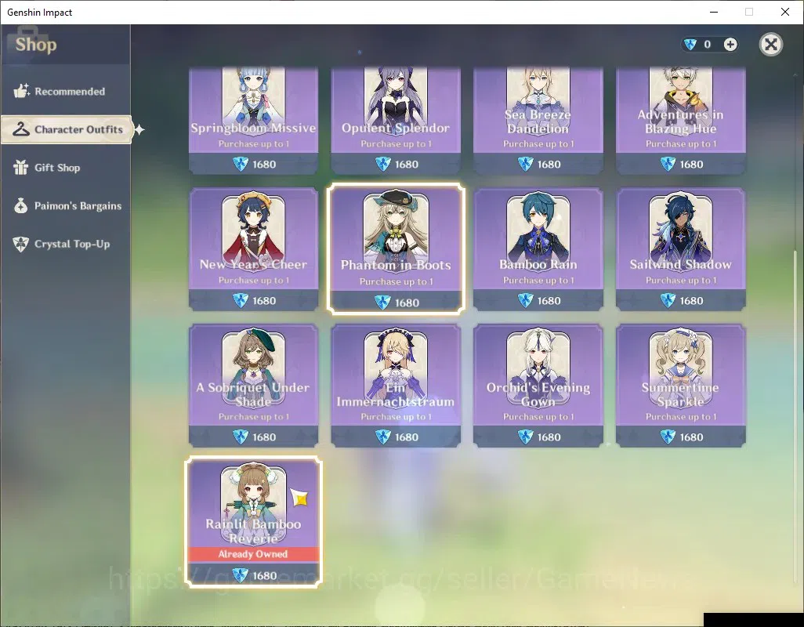Click the 1680 price under Springbloom Missive
This screenshot has width=804, height=627.
(x=264, y=165)
